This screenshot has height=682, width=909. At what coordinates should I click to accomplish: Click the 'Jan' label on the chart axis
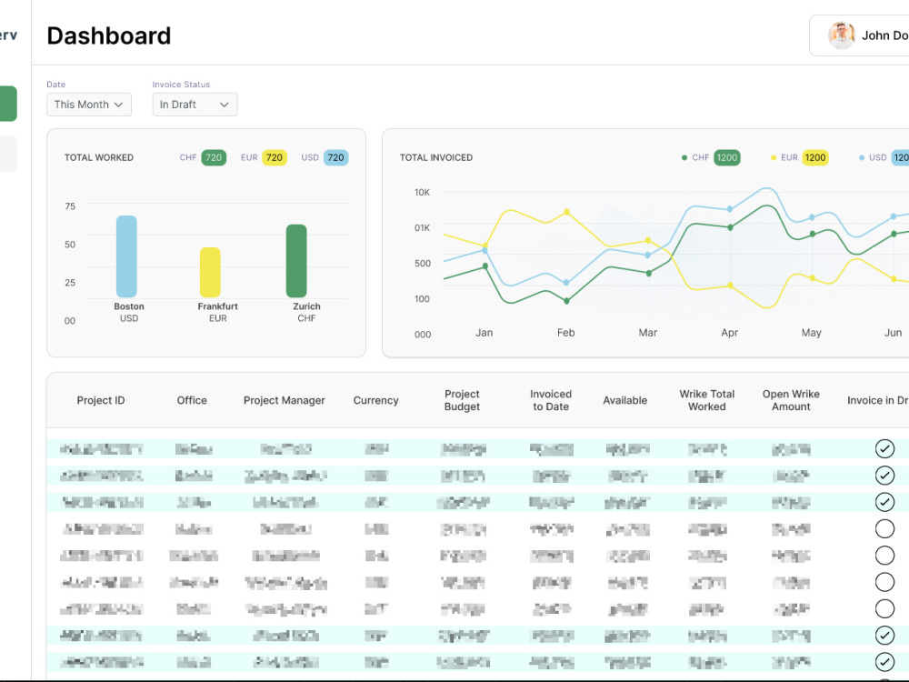tap(484, 333)
